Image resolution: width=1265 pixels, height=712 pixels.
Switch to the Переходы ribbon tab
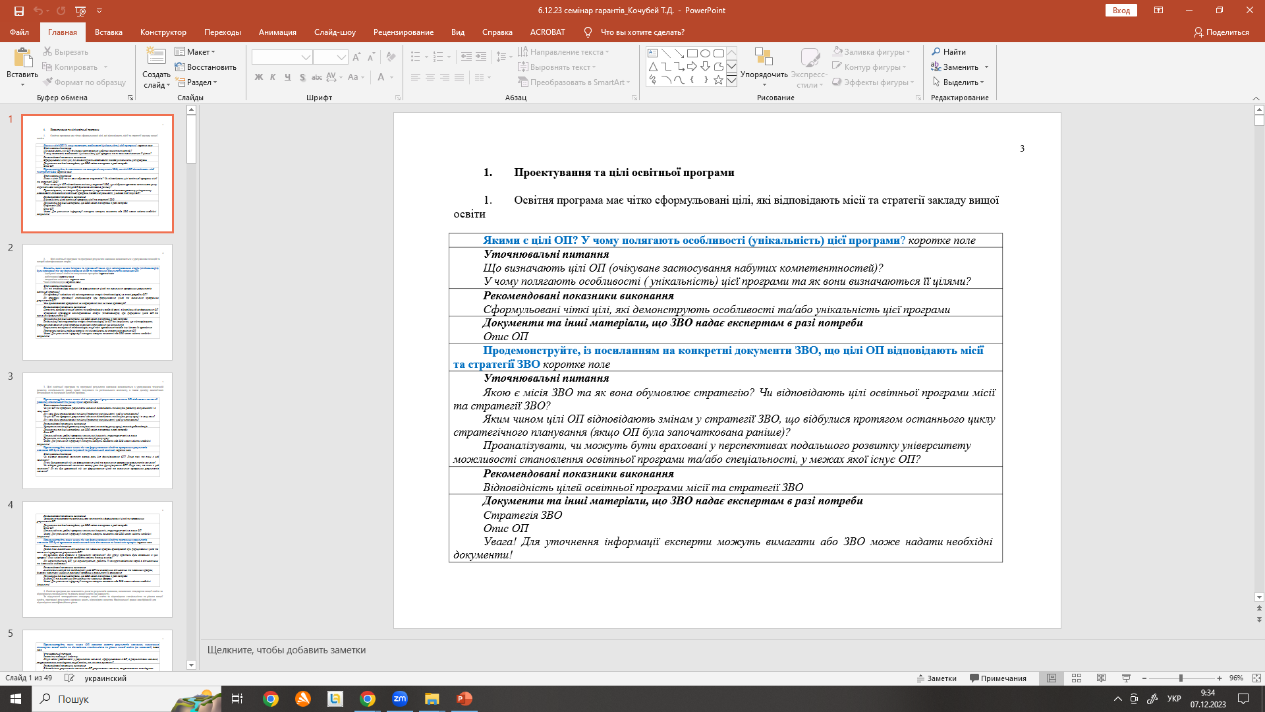pyautogui.click(x=223, y=32)
